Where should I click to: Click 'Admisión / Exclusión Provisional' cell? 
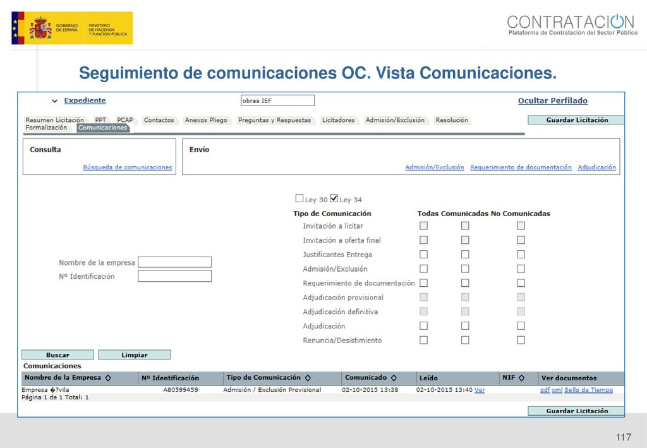point(272,390)
